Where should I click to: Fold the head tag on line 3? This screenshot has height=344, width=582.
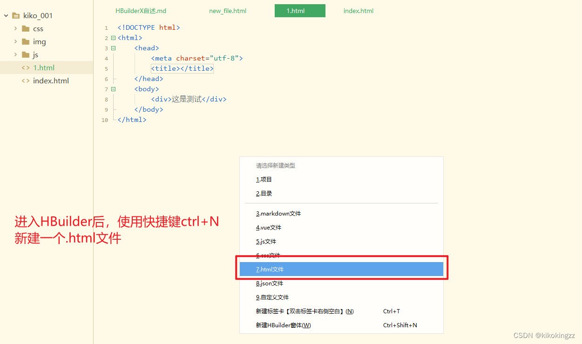[113, 48]
